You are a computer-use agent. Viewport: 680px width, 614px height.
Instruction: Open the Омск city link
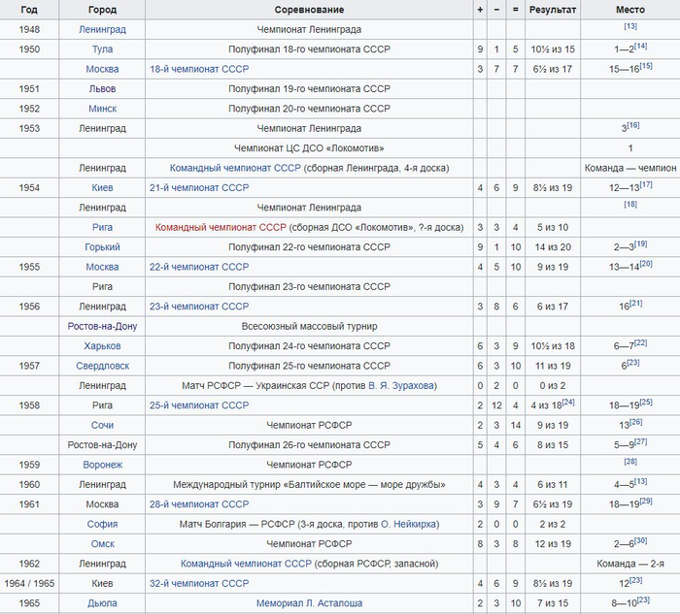tap(102, 544)
